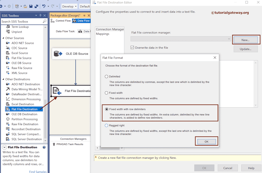Select Excel Source in the SSIS Toolbox

[x=19, y=53]
